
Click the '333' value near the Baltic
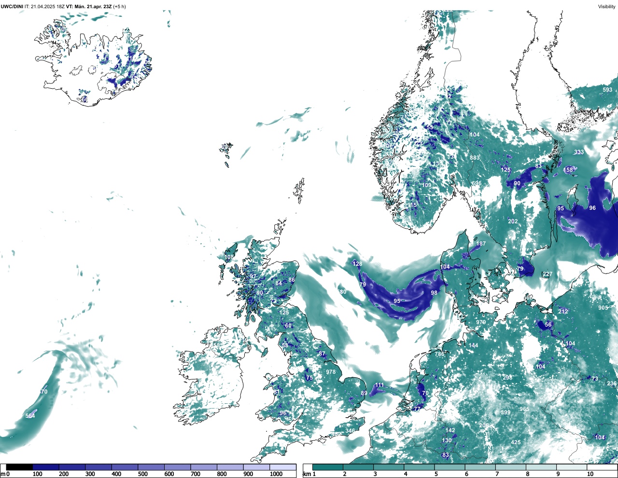point(579,152)
